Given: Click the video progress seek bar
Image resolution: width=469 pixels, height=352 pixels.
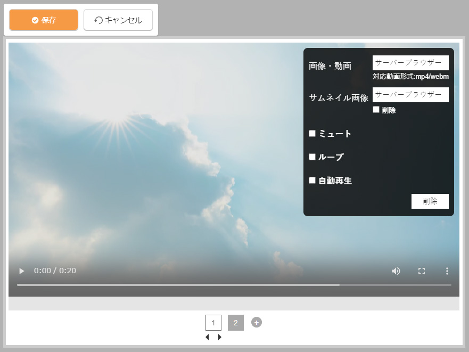Looking at the screenshot, I should 234,285.
